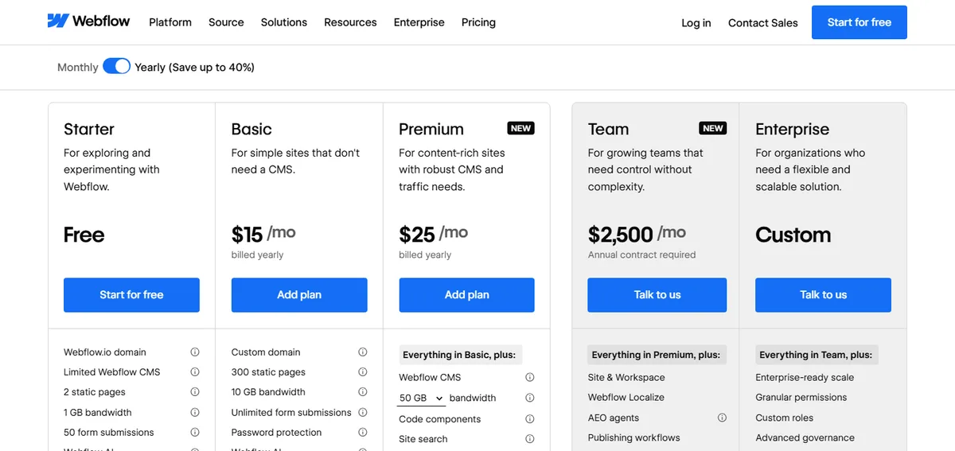Click 'Webflow Localize' feature text
Image resolution: width=955 pixels, height=451 pixels.
(x=626, y=397)
